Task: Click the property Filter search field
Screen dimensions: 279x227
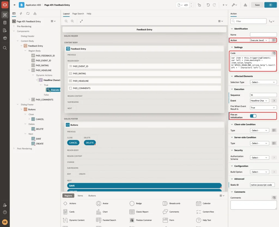Action: 248,21
